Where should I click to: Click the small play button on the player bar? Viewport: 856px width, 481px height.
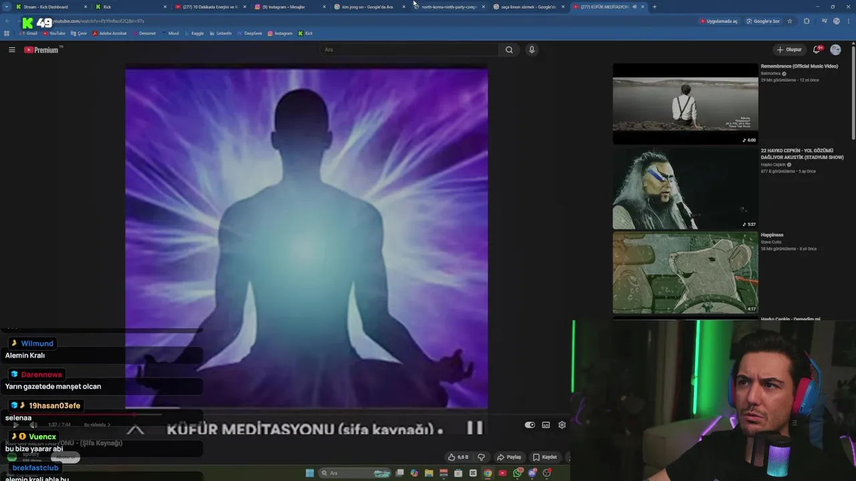point(16,425)
